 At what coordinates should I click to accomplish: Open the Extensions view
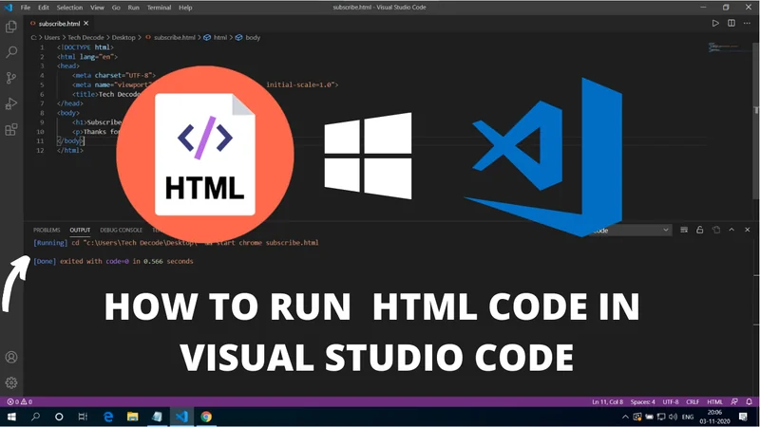coord(11,130)
